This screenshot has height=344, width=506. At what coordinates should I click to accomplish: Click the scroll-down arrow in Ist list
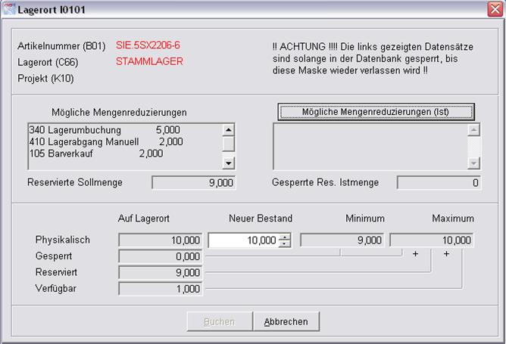473,163
